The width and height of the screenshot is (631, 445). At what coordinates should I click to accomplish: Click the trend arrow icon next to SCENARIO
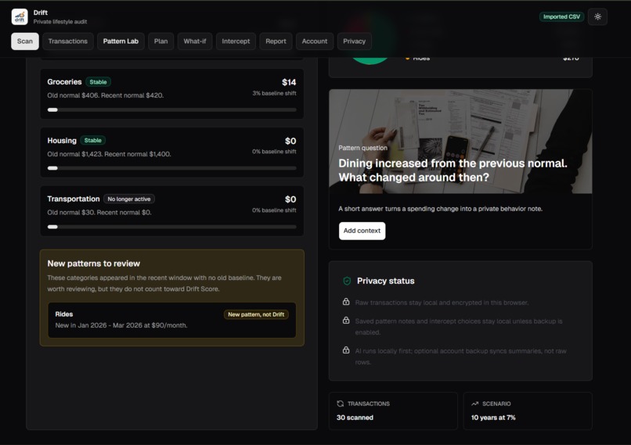click(x=475, y=404)
